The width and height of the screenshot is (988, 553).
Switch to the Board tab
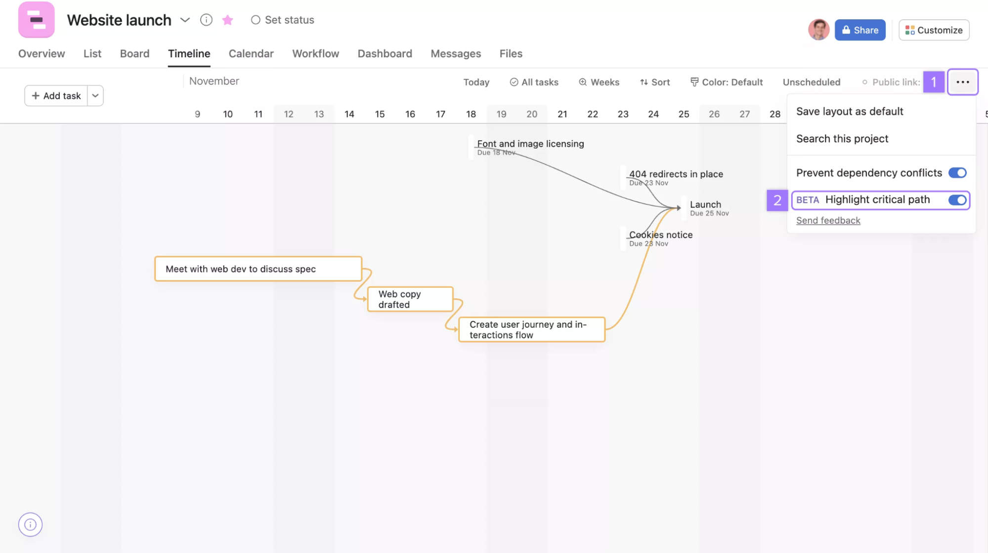pos(134,53)
